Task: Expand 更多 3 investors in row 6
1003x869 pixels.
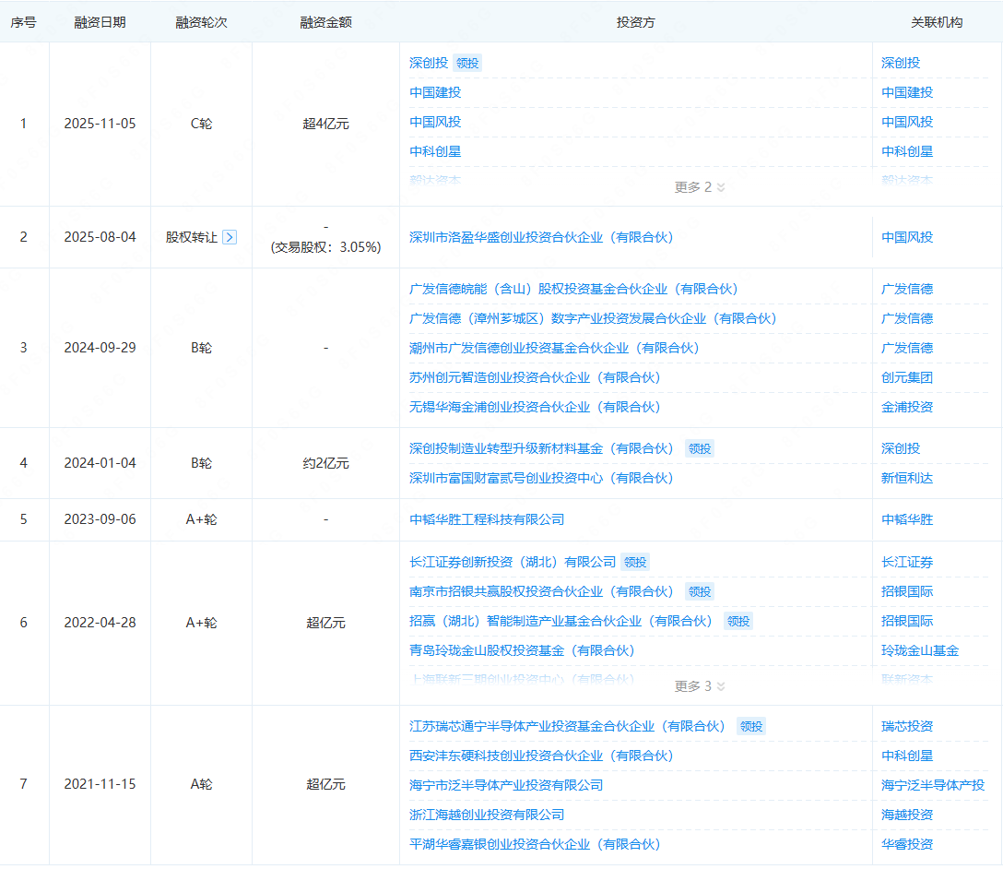Action: pyautogui.click(x=700, y=686)
